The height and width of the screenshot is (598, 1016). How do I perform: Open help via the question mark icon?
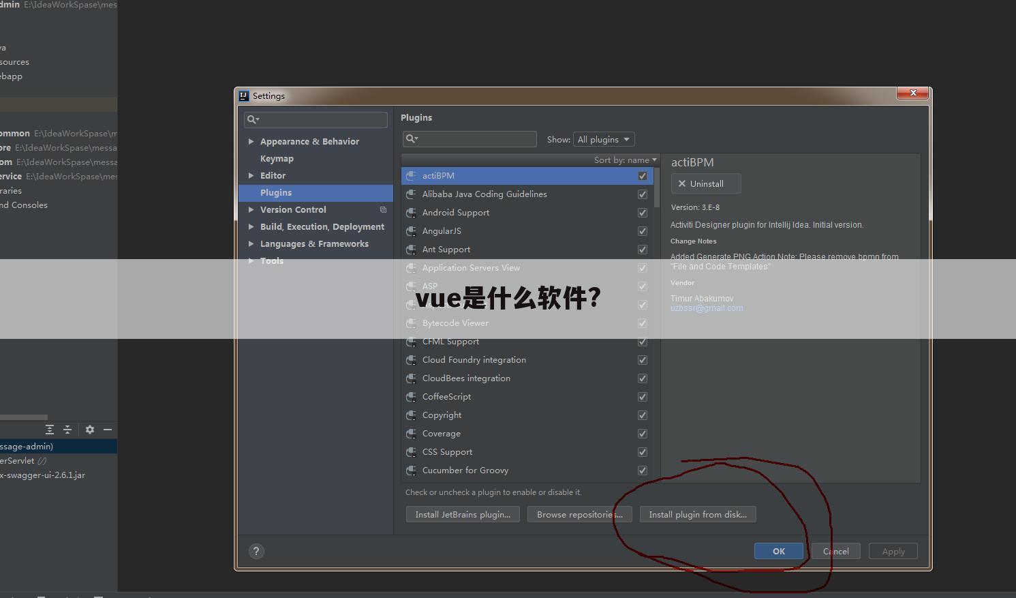pos(256,551)
